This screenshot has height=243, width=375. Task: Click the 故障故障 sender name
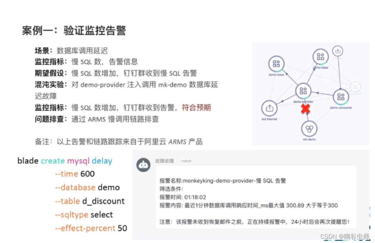click(165, 161)
